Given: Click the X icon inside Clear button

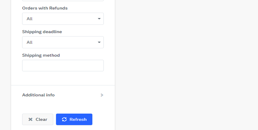Looking at the screenshot, I should 30,119.
